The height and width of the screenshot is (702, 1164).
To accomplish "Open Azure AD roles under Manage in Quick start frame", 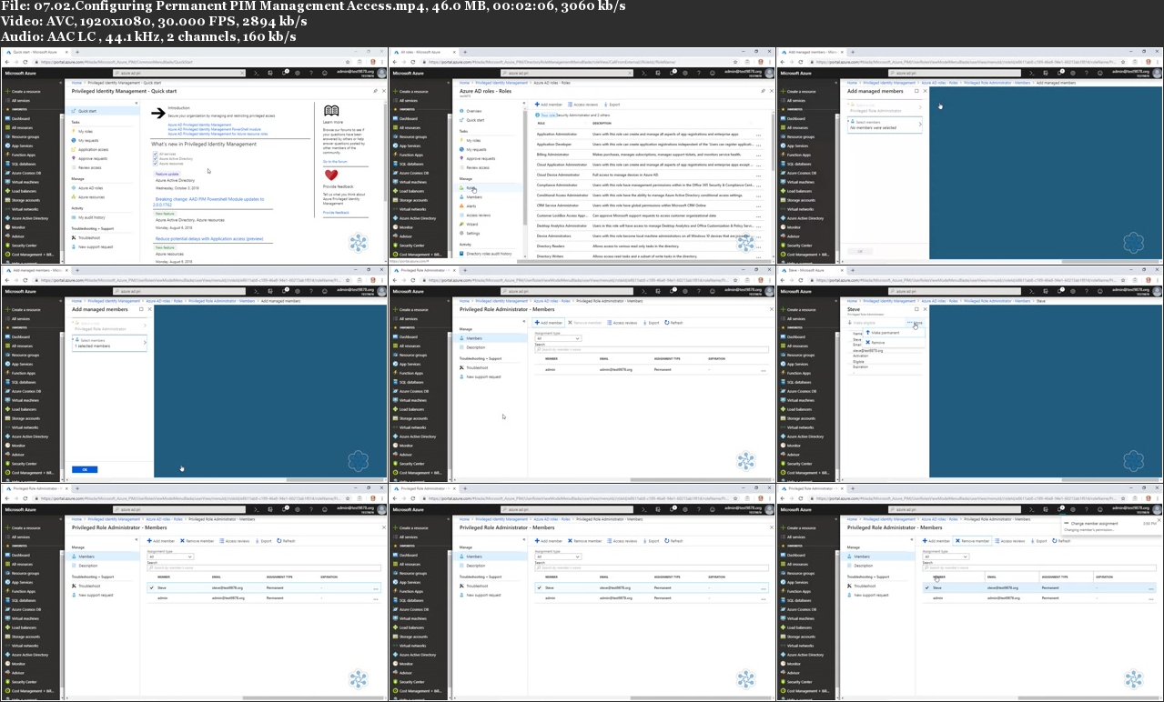I will 90,188.
